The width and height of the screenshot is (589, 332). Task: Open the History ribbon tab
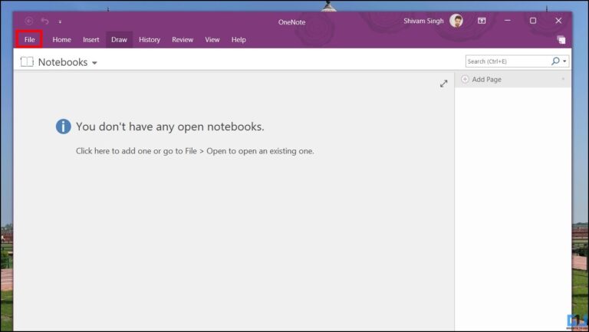150,39
